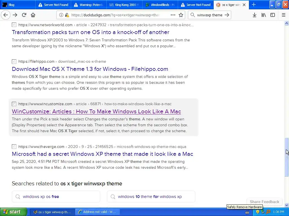Click theverge.com URL breadcrumb text
The height and width of the screenshot is (216, 289).
pyautogui.click(x=102, y=147)
